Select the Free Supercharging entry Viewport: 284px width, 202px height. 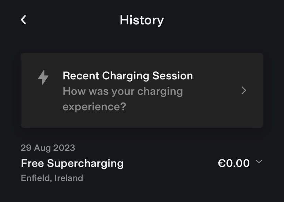142,163
